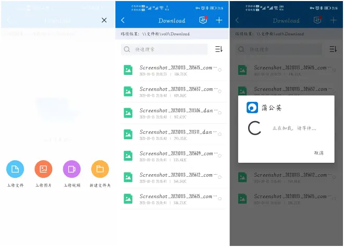The image size is (344, 247).
Task: Select radio circle for Screenshot_20210113_205657_com in middle list
Action: click(220, 92)
